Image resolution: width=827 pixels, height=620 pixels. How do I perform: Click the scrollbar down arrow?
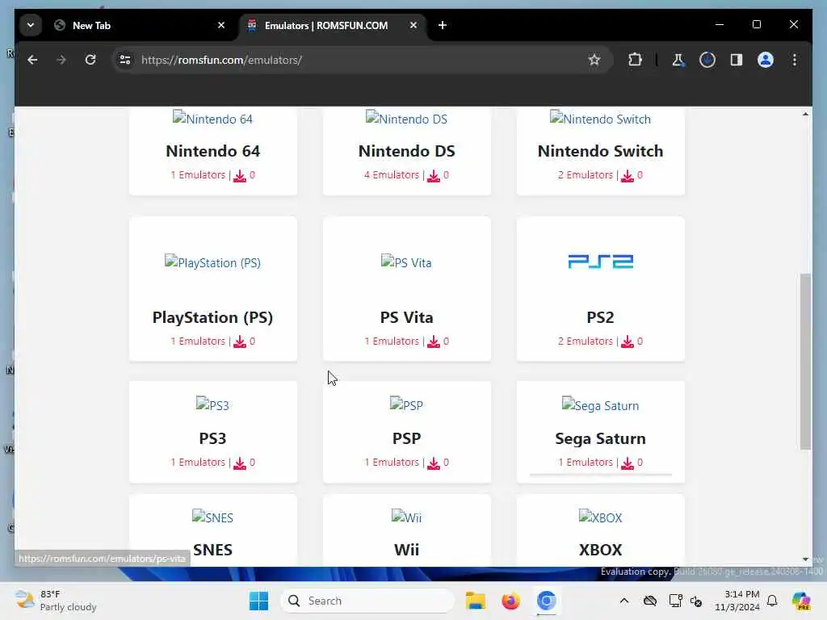pos(805,559)
